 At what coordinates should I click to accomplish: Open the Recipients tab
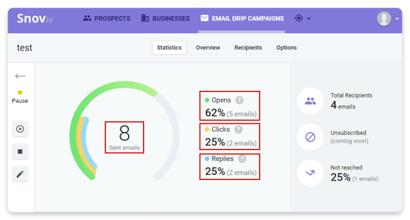pos(248,48)
